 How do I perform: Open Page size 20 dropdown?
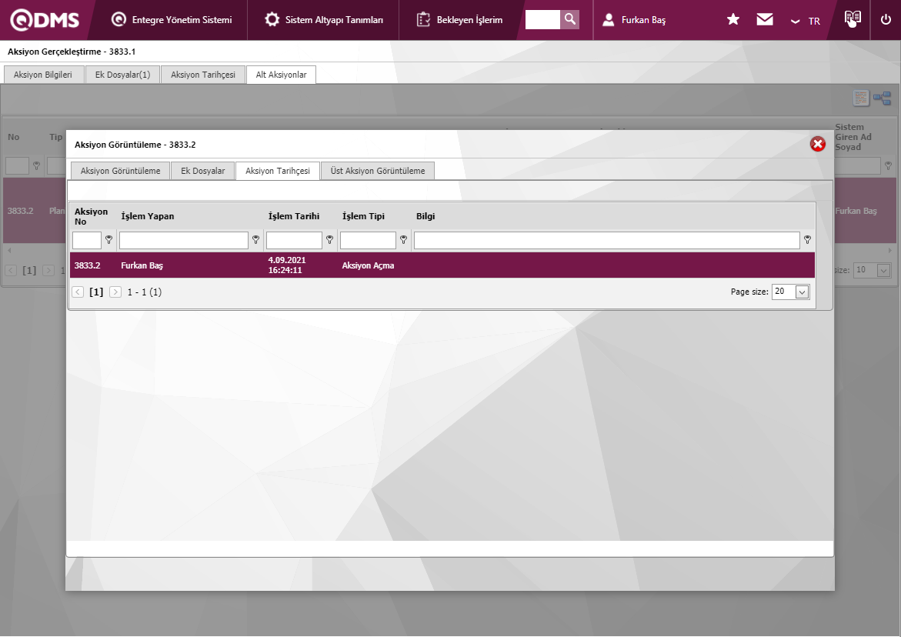click(x=803, y=292)
